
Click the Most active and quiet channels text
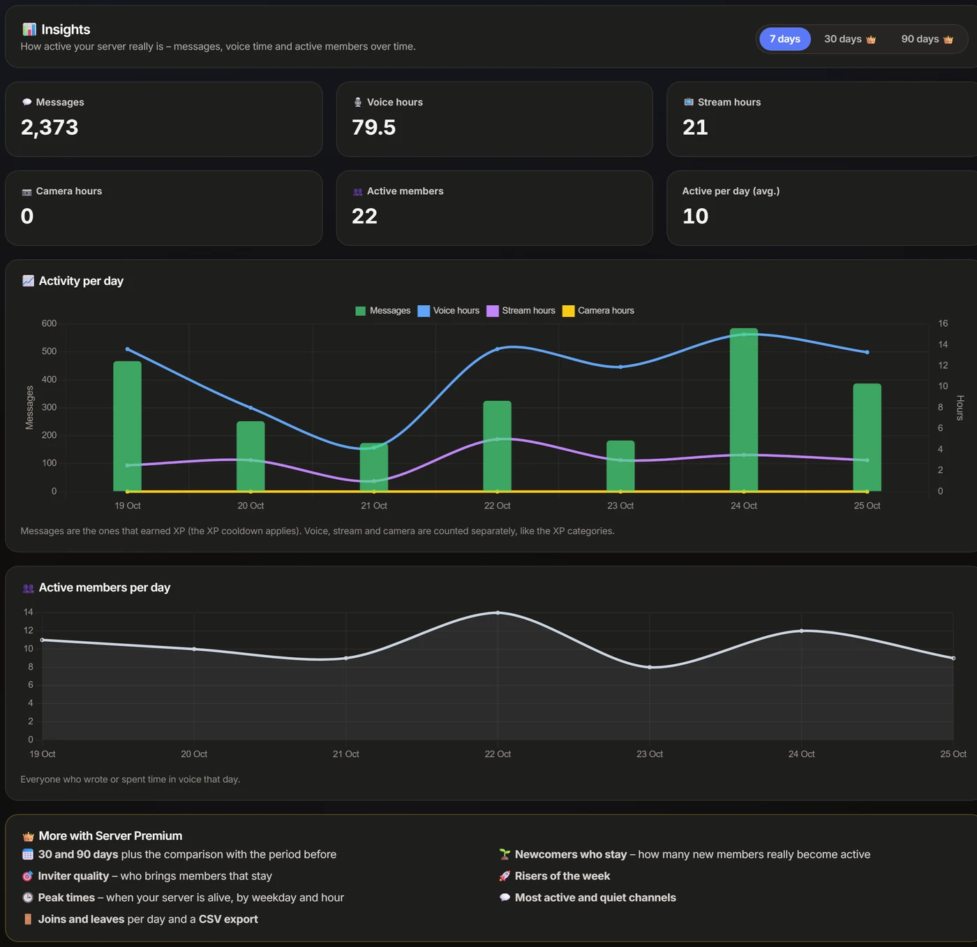coord(595,897)
